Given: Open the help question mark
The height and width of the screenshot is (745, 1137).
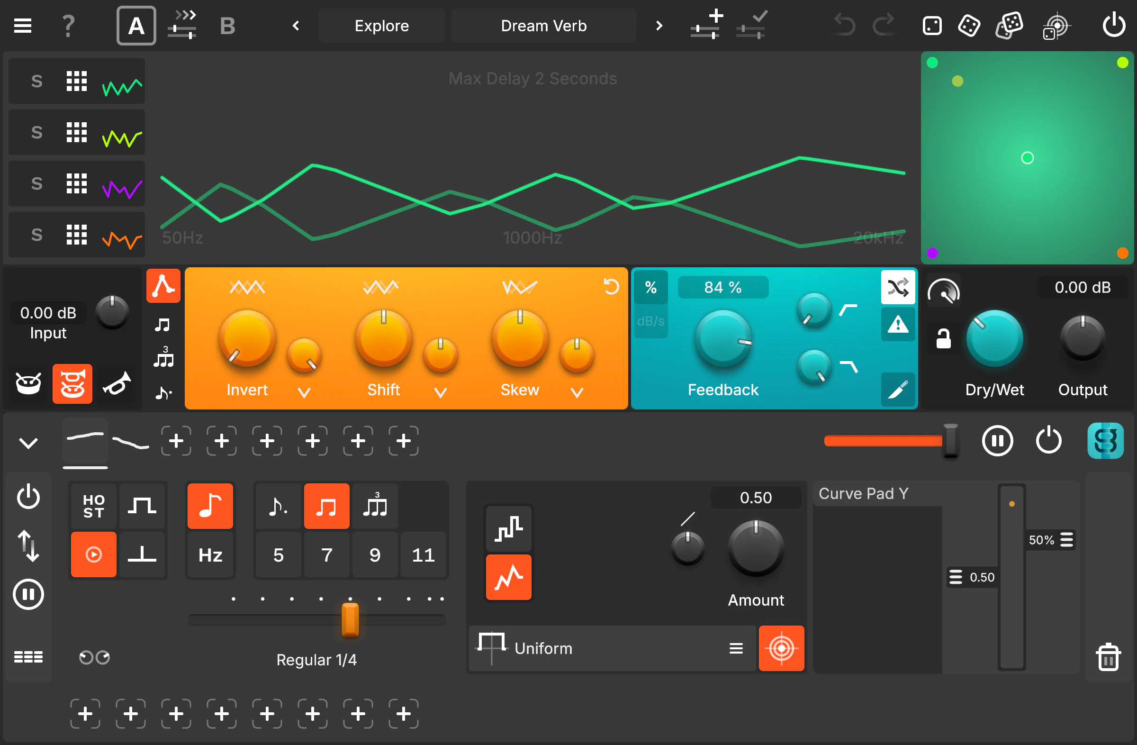Looking at the screenshot, I should [68, 25].
